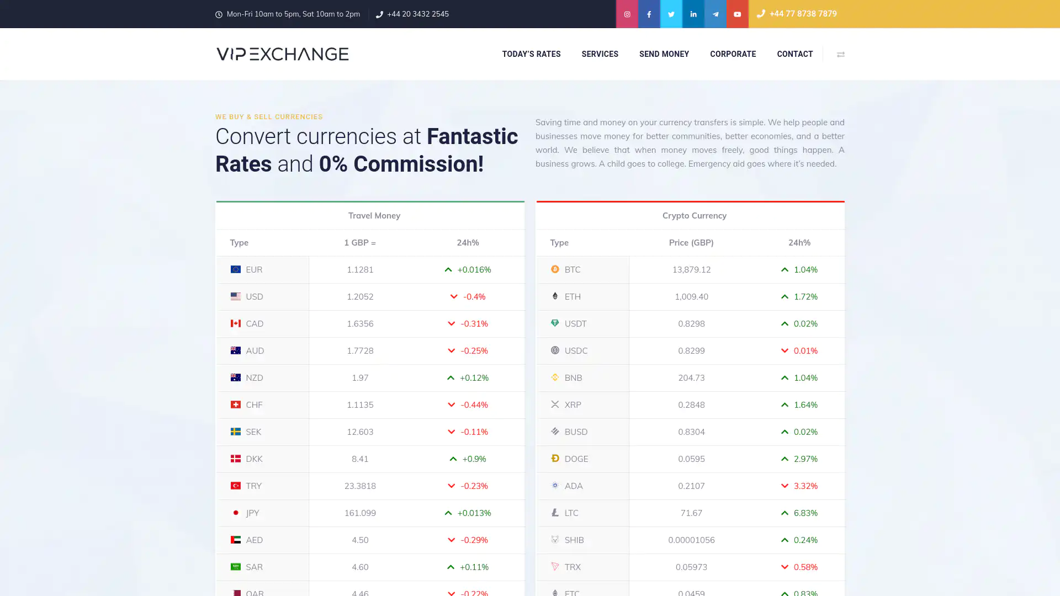The height and width of the screenshot is (596, 1060).
Task: Click the Dogecoin DOGE icon
Action: click(x=555, y=459)
